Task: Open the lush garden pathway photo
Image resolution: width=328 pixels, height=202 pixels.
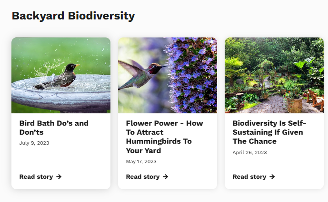Action: point(274,75)
